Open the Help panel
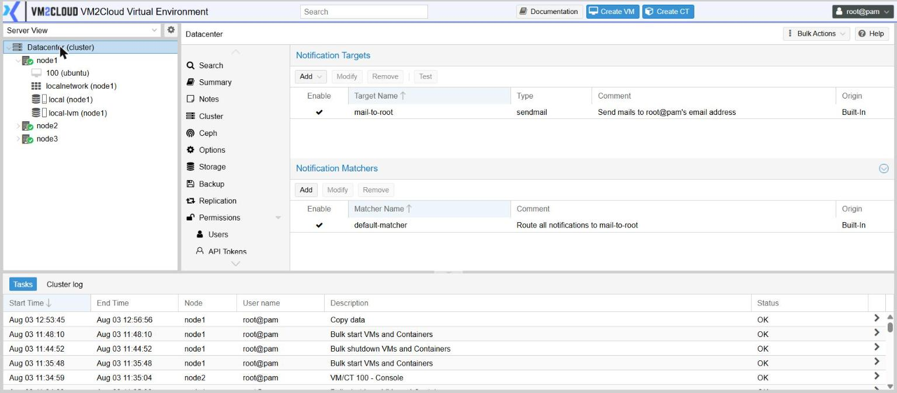This screenshot has width=897, height=393. click(871, 34)
